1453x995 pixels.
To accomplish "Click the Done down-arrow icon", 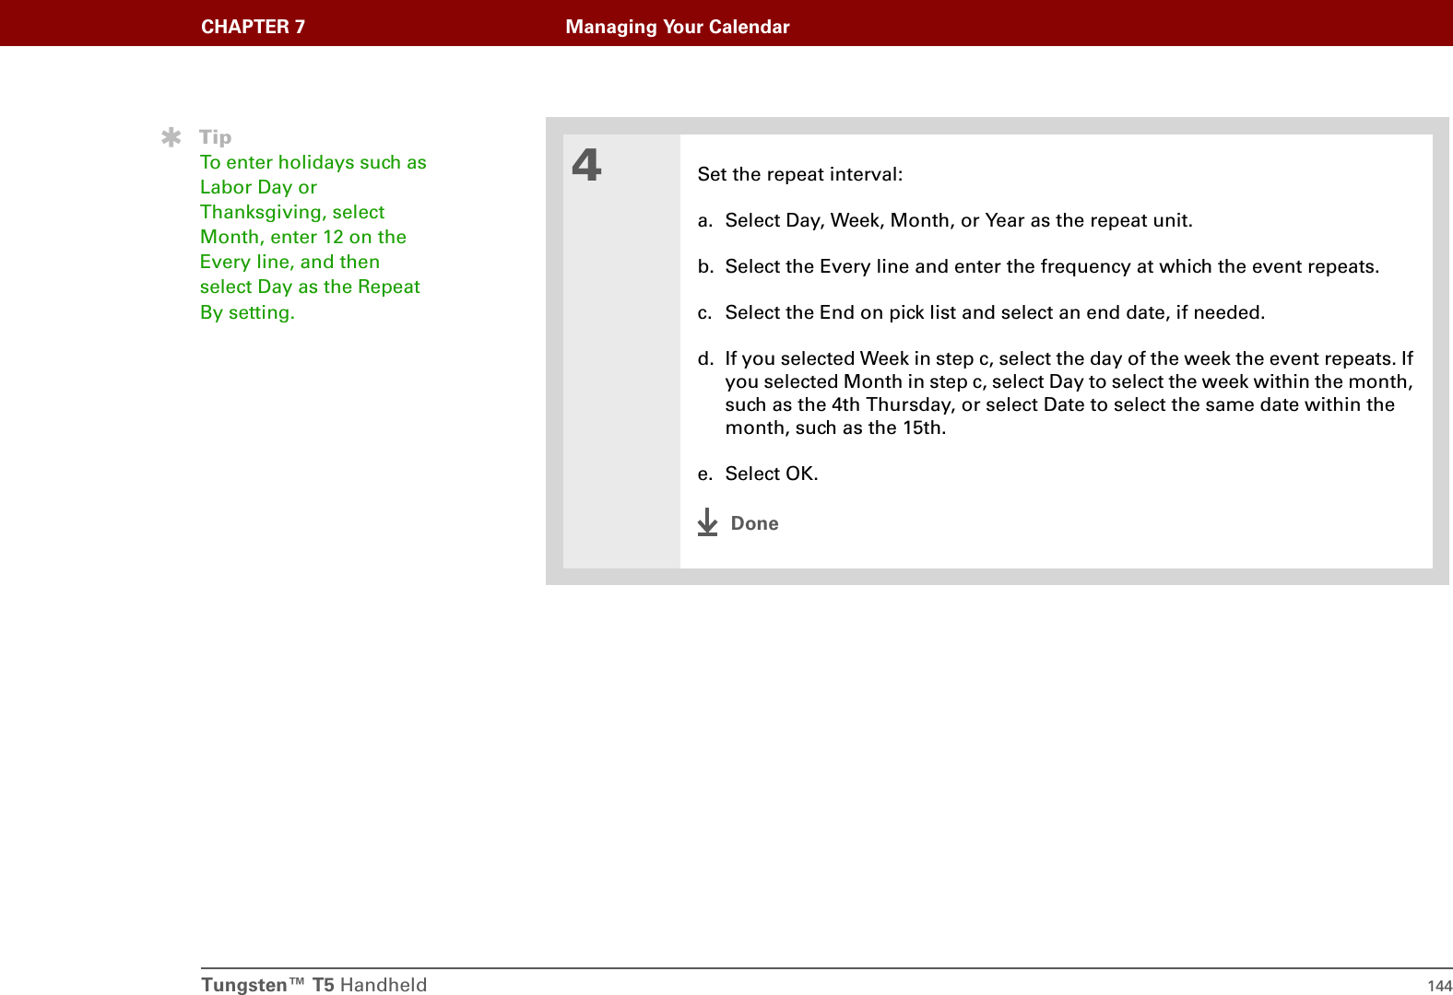I will tap(707, 522).
